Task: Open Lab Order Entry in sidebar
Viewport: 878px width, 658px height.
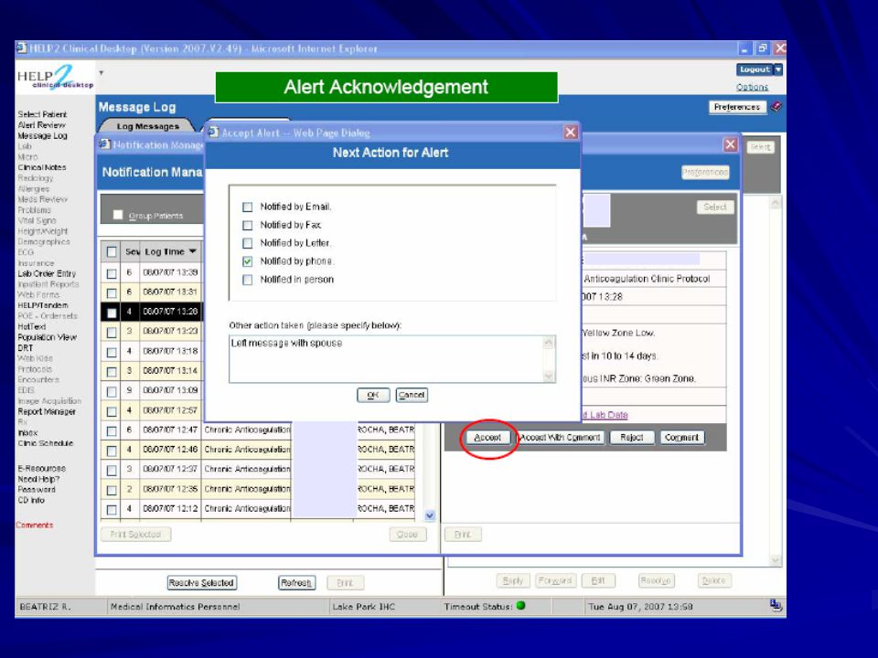Action: click(x=47, y=273)
